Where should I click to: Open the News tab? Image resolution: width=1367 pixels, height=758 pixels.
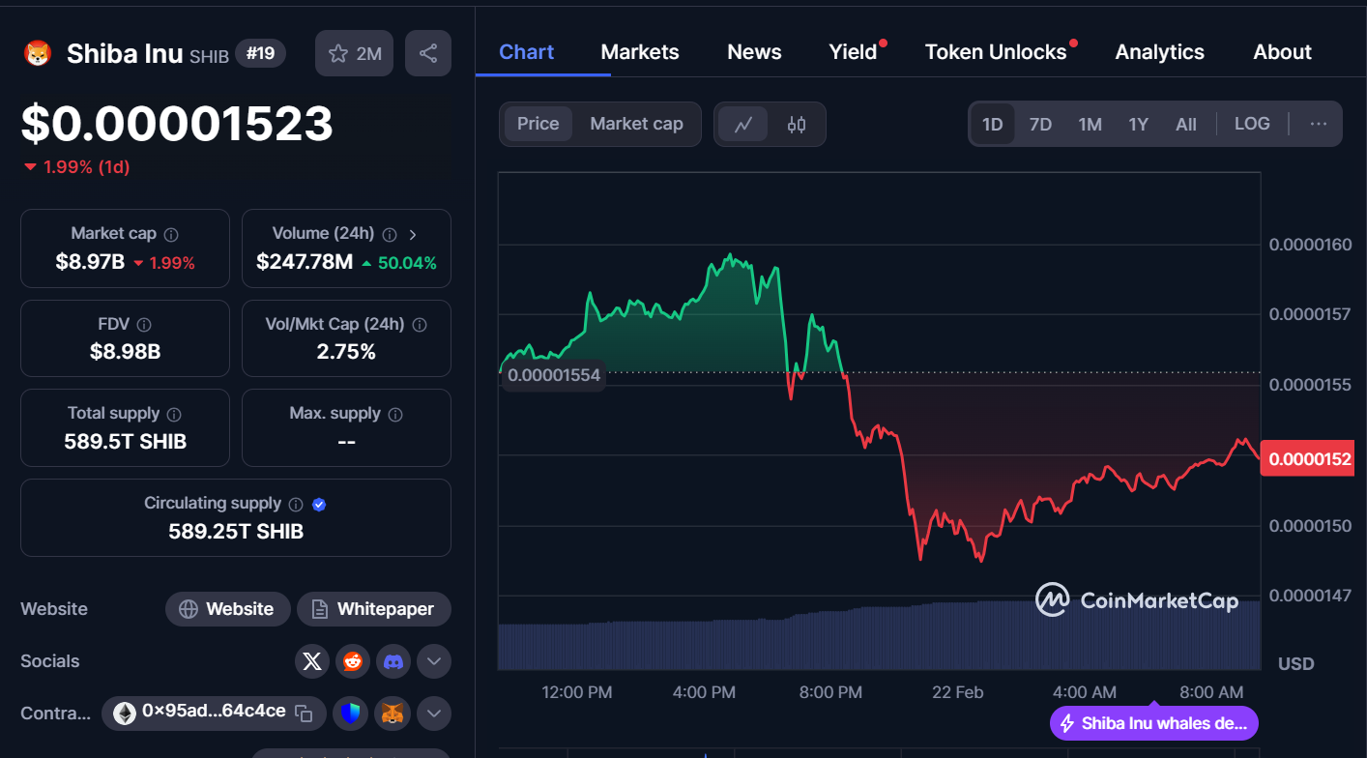(754, 52)
